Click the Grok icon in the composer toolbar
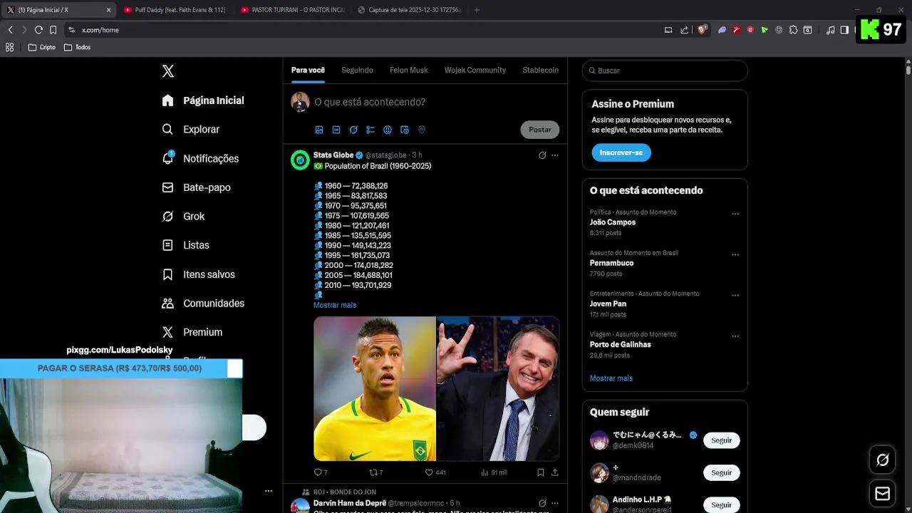The width and height of the screenshot is (912, 513). [353, 130]
